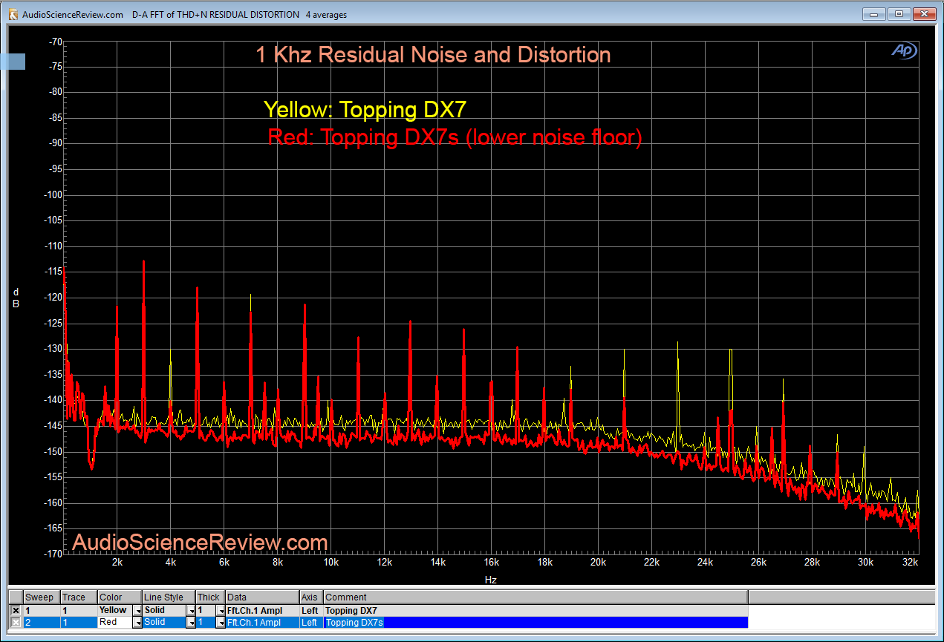This screenshot has height=642, width=944.
Task: Click the dB y-axis label
Action: pos(16,298)
